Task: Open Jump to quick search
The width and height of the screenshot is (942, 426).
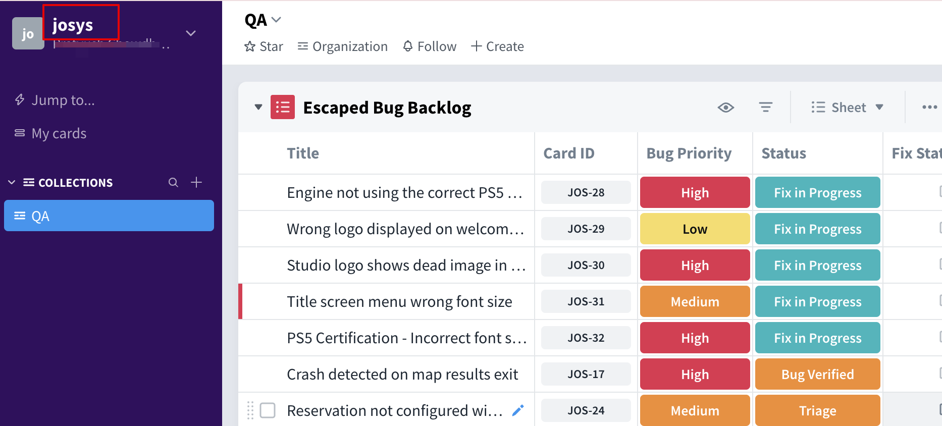Action: tap(63, 100)
